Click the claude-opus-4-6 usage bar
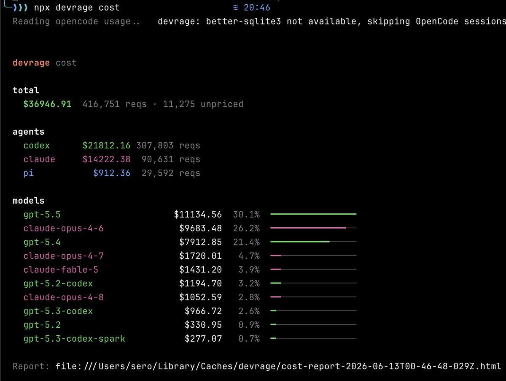Image resolution: width=506 pixels, height=381 pixels. [313, 228]
